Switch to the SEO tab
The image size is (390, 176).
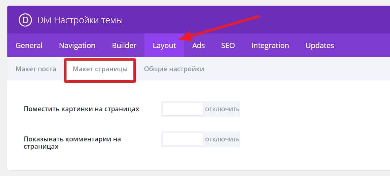[228, 45]
